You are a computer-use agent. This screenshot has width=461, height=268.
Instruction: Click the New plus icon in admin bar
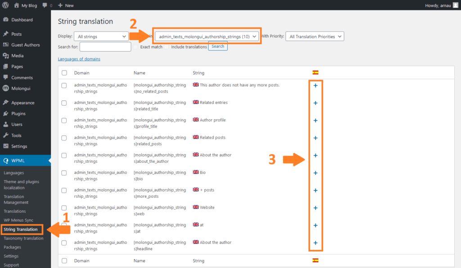pos(60,5)
